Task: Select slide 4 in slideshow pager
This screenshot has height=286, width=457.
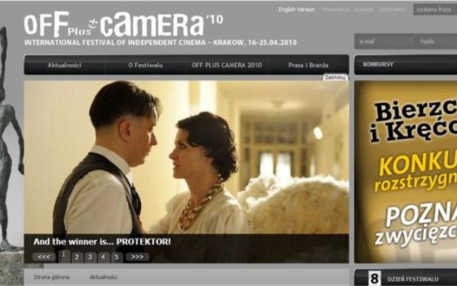Action: coord(103,257)
